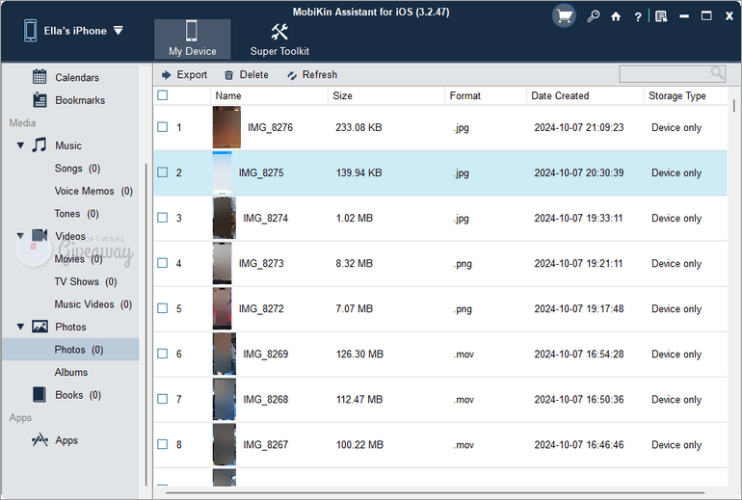Check the box for IMG_8269
Viewport: 742px width, 500px height.
162,354
